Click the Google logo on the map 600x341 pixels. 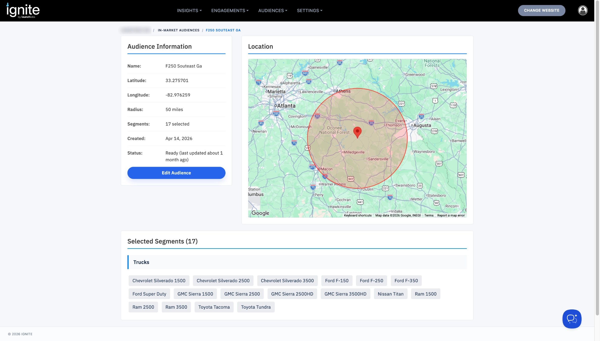click(260, 213)
